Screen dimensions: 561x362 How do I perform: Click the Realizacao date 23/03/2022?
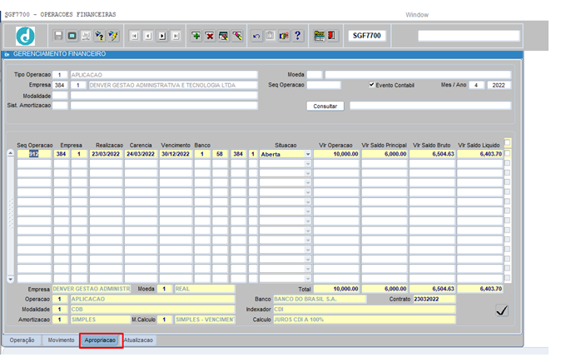106,154
